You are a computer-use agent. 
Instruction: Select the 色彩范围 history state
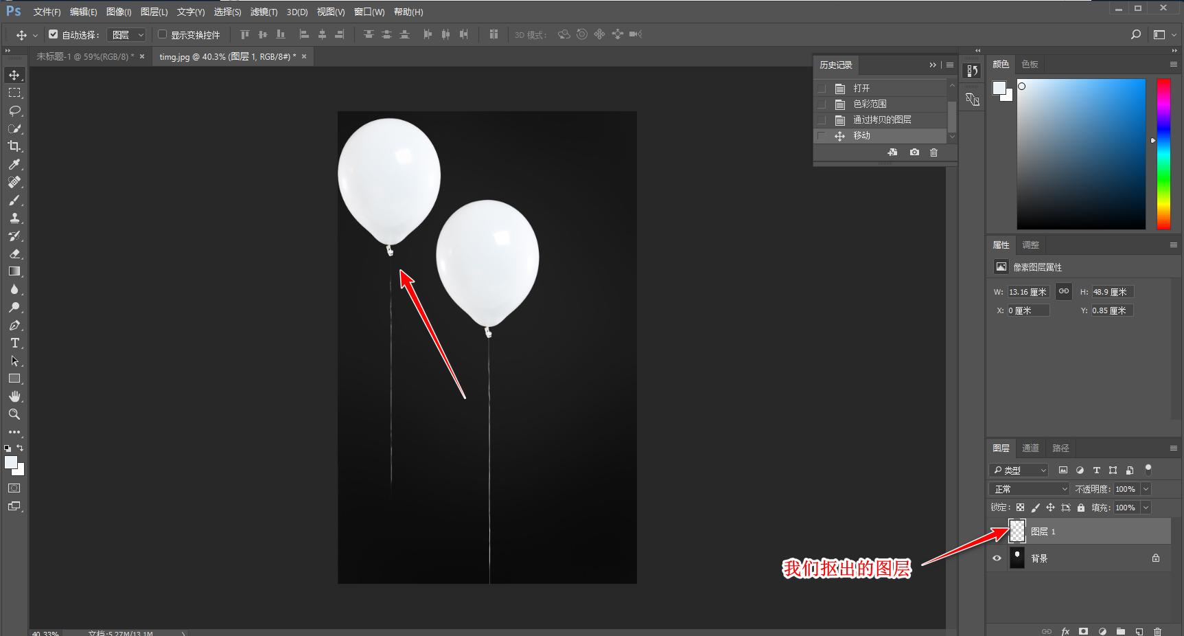[870, 104]
